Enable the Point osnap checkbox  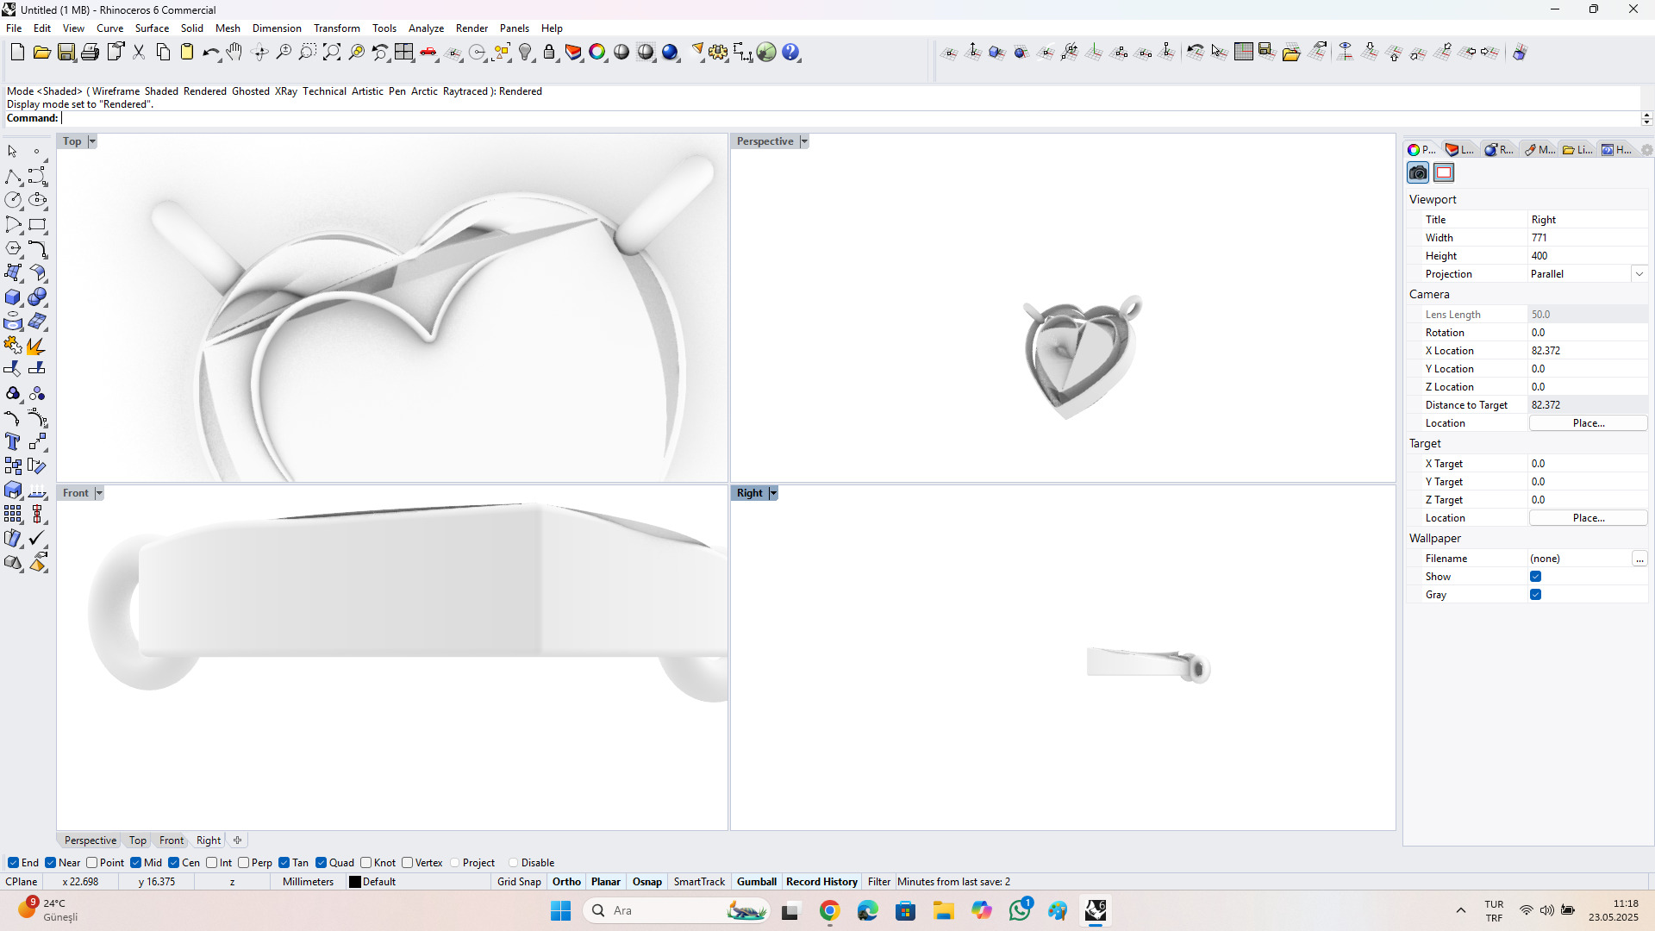click(x=92, y=863)
